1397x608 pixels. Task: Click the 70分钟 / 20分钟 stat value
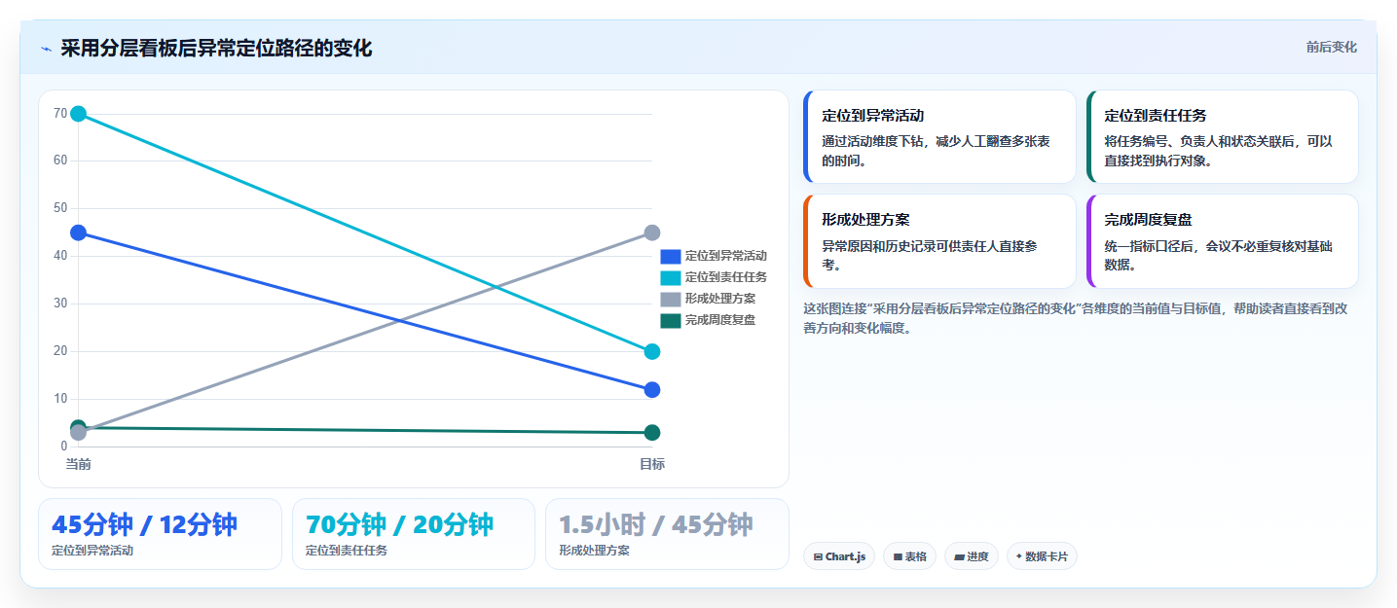pos(399,524)
